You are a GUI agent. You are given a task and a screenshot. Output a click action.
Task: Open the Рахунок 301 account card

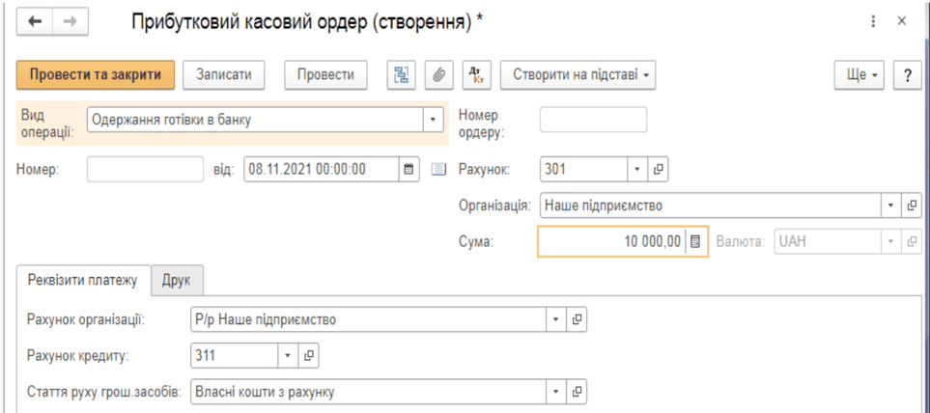tap(657, 170)
